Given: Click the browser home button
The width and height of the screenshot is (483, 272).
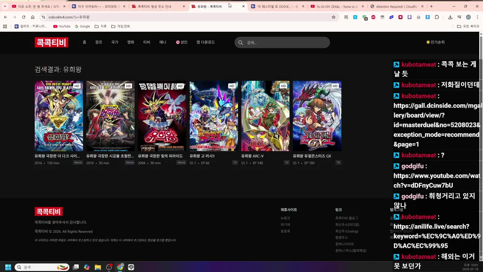Looking at the screenshot, I should point(33,17).
